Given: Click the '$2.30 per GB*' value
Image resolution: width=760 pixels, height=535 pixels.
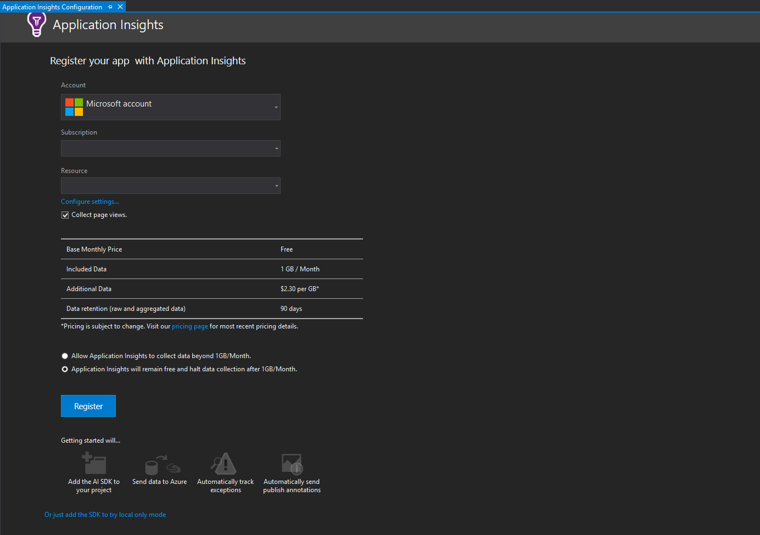Looking at the screenshot, I should tap(300, 289).
